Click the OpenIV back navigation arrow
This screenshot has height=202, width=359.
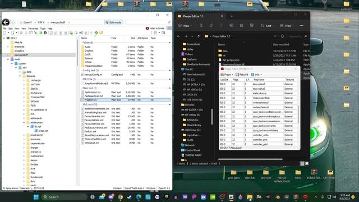[x=6, y=22]
